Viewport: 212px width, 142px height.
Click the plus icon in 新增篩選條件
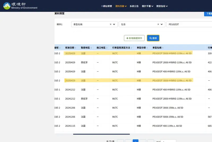(127, 38)
